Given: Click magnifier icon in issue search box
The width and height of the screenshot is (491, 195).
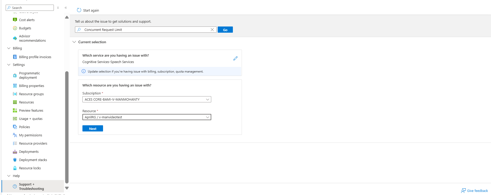Looking at the screenshot, I should [79, 30].
